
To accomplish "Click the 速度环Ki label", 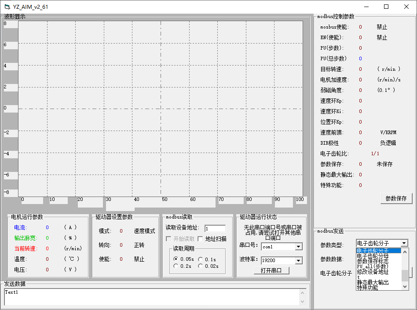I will (332, 111).
